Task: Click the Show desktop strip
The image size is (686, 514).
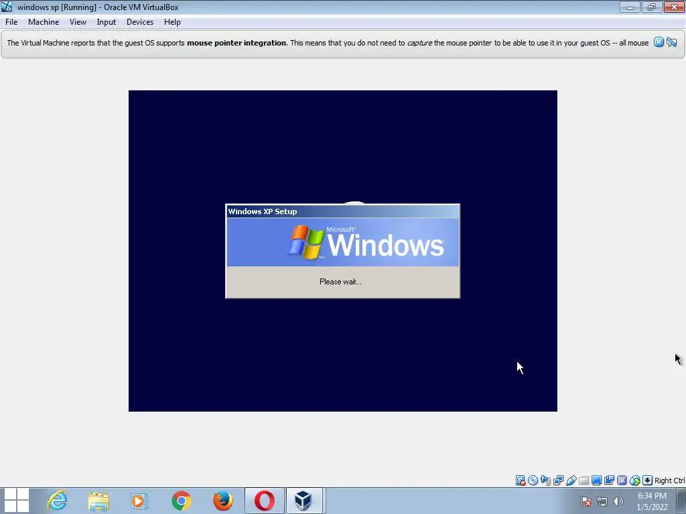Action: point(681,501)
